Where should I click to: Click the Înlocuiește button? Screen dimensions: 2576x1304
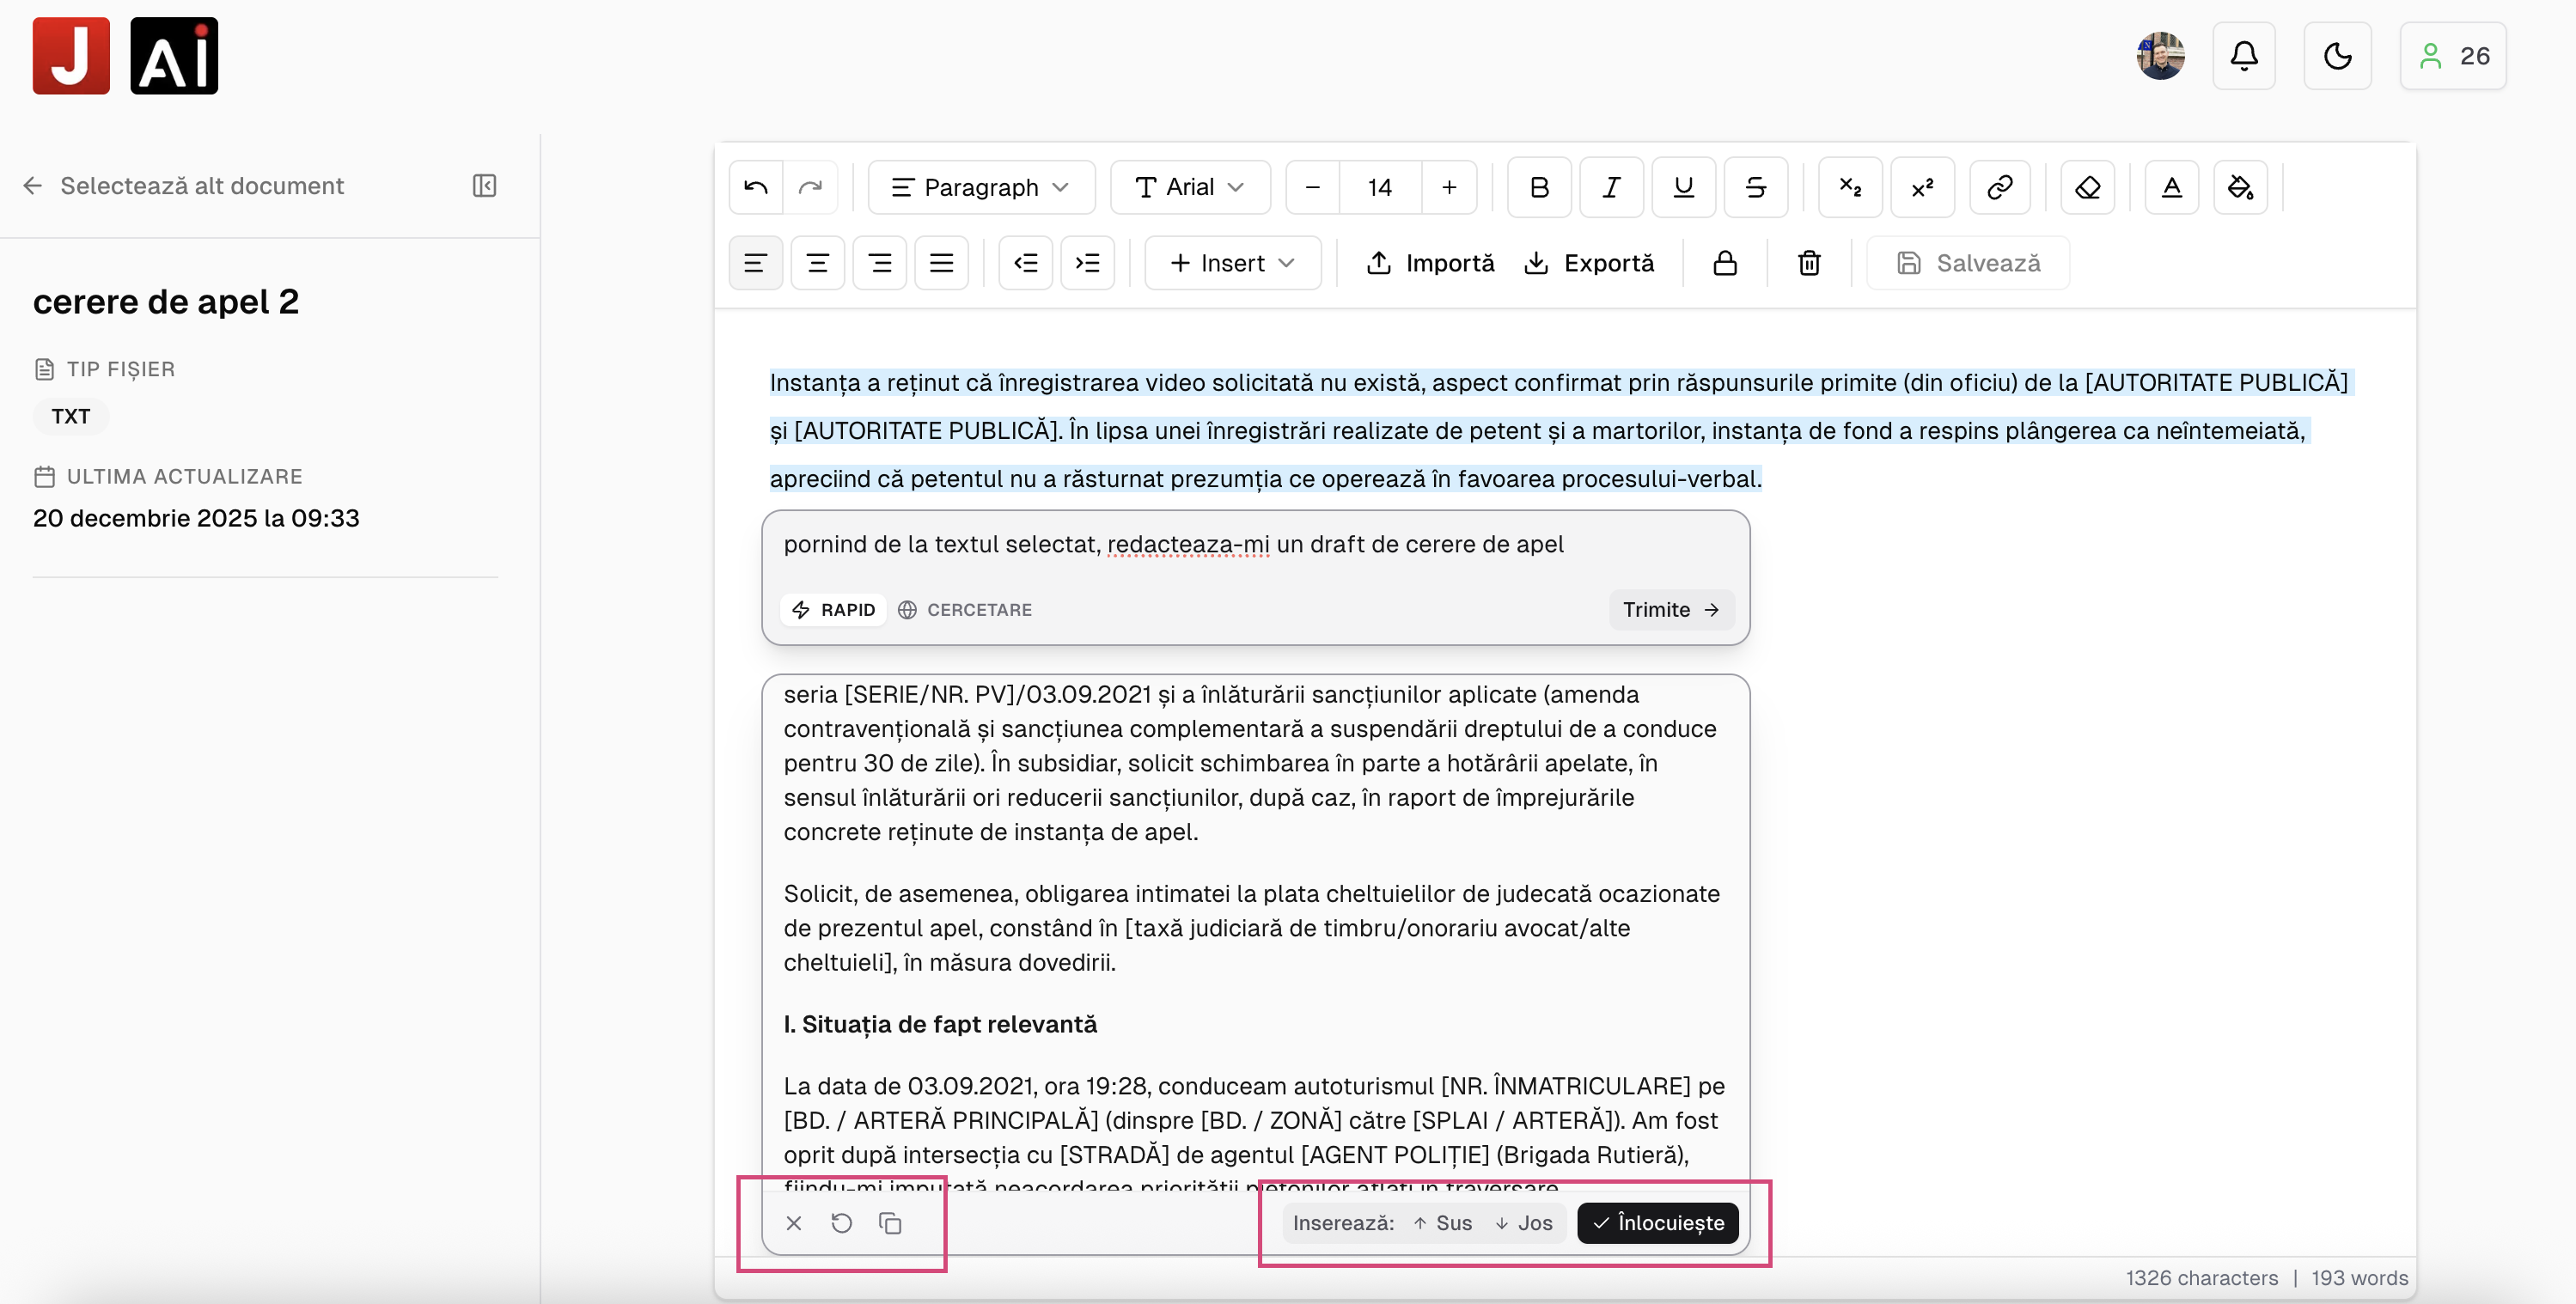[x=1657, y=1223]
